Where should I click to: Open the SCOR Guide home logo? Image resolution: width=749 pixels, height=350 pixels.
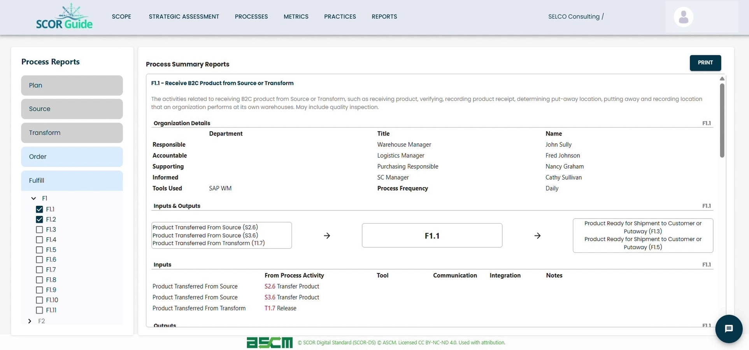(x=64, y=16)
